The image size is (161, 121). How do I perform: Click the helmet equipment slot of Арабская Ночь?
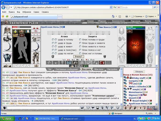coord(8,31)
